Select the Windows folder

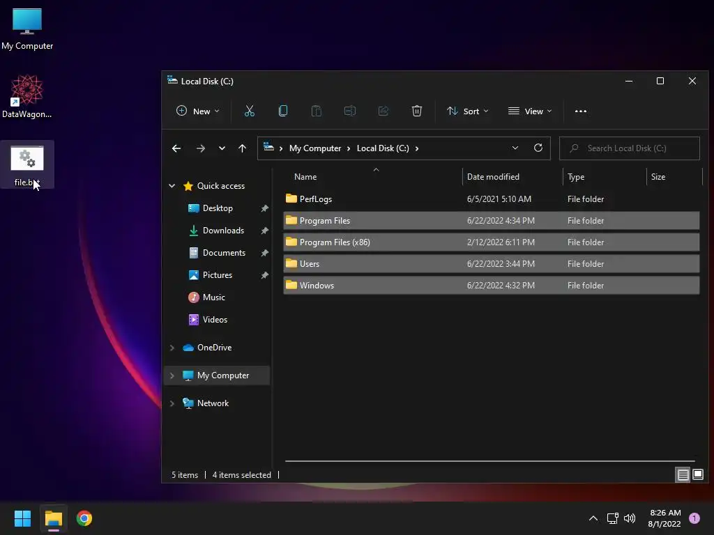tap(491, 285)
